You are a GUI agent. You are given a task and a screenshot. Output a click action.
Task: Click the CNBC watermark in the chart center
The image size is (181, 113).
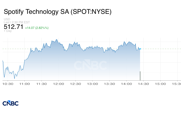point(90,65)
